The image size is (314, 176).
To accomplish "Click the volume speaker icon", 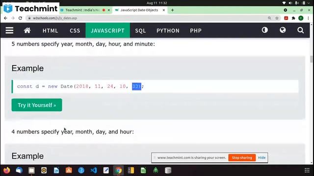I will click(290, 3).
